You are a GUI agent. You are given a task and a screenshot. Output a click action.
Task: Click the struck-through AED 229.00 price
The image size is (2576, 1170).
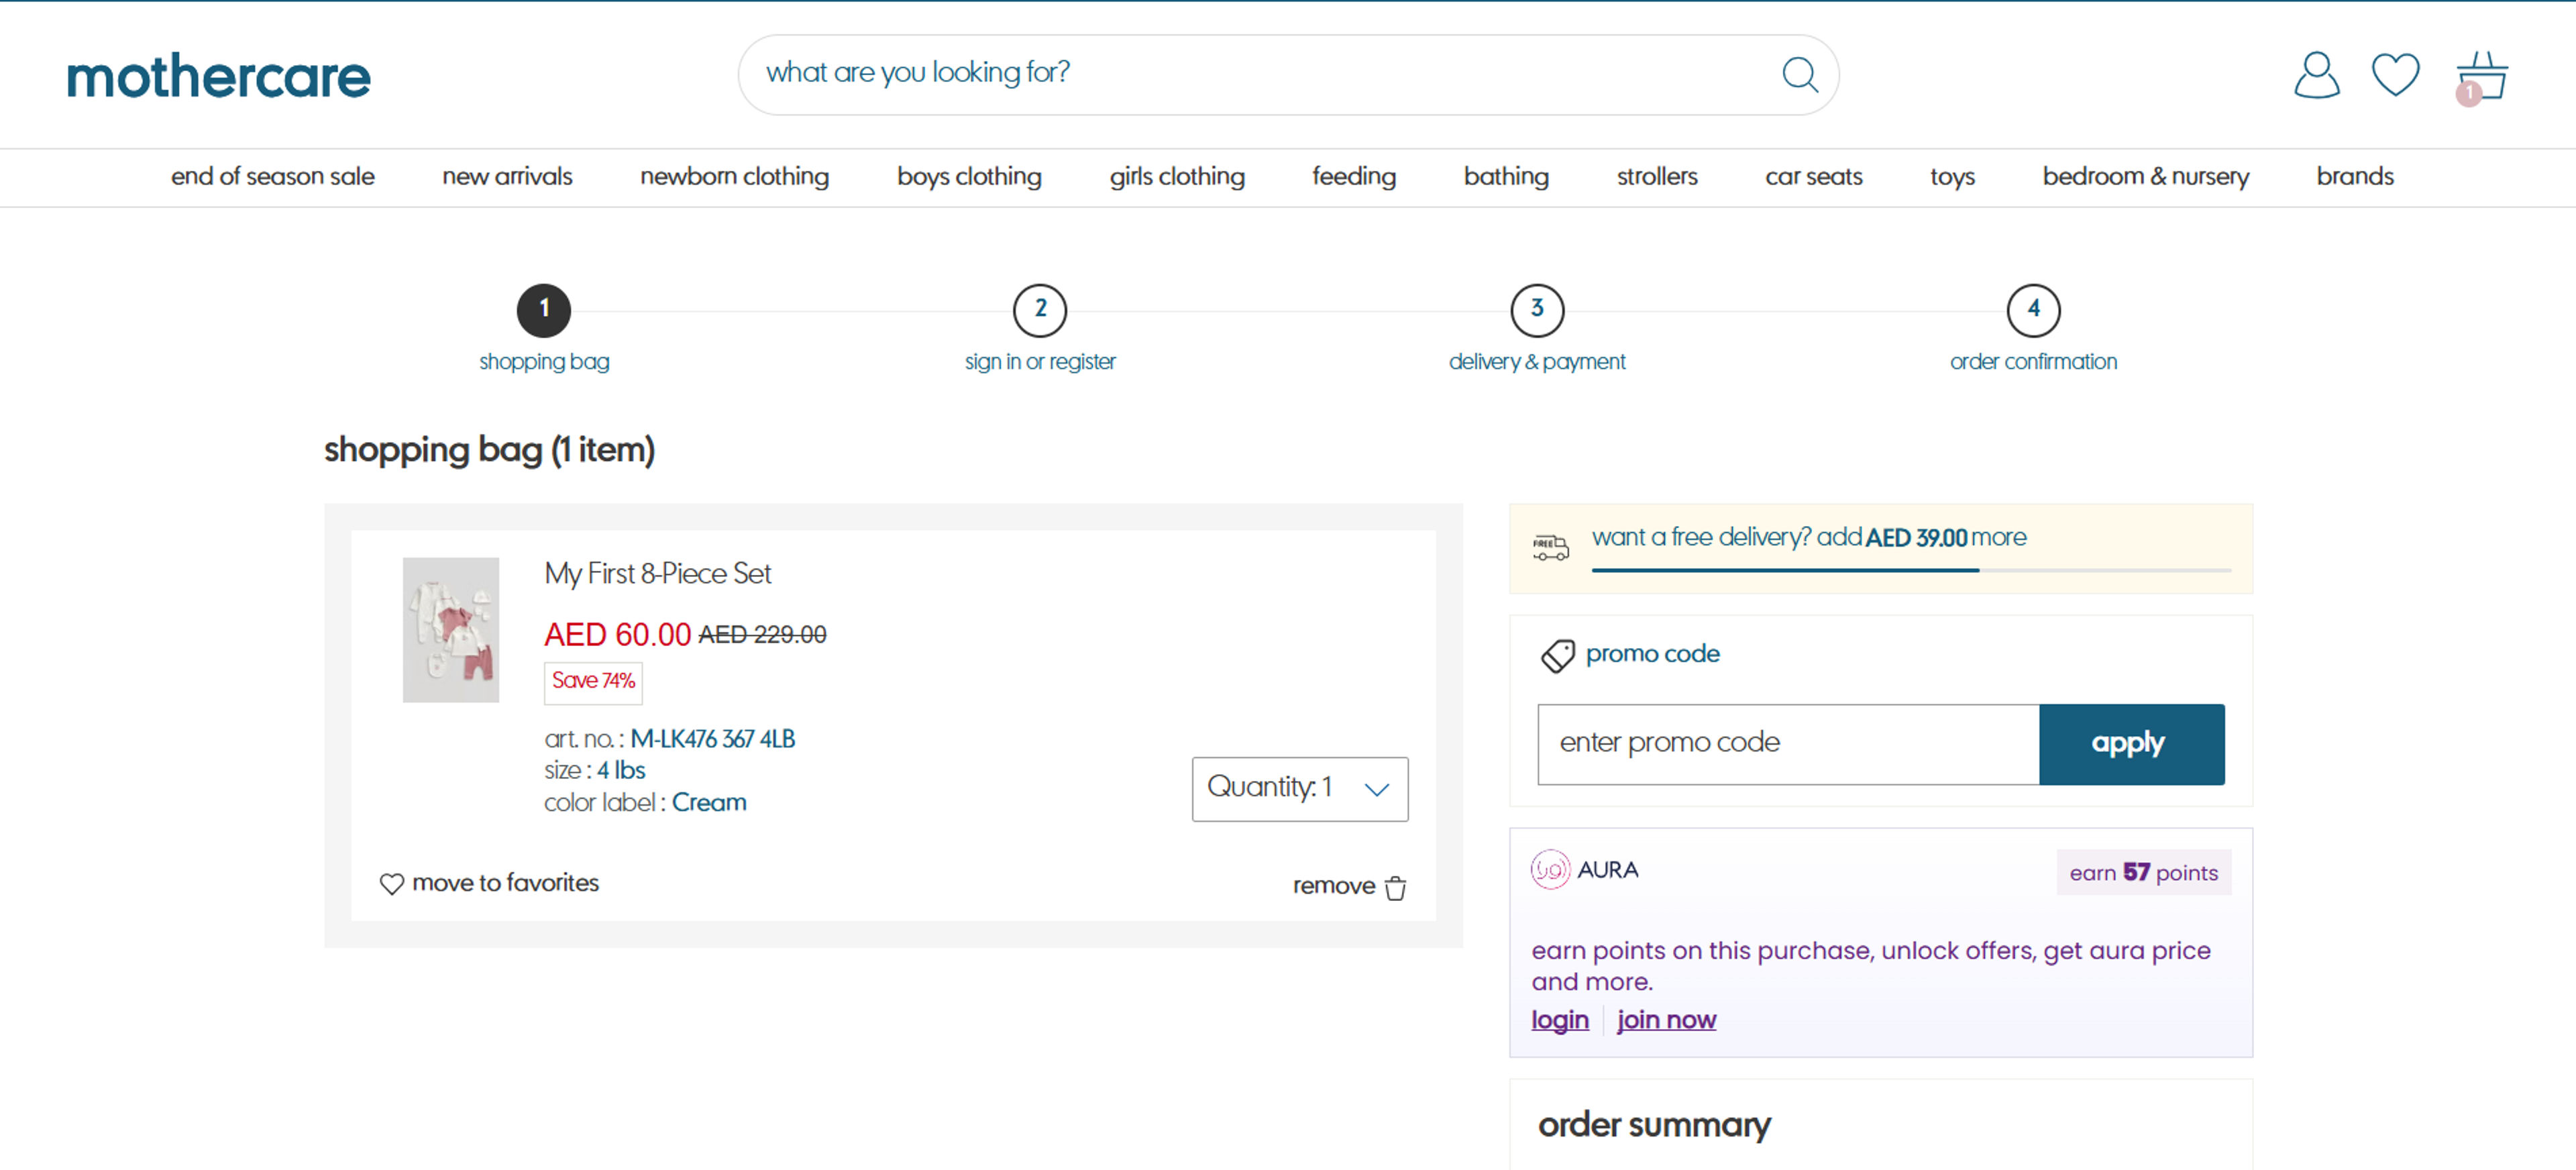click(762, 634)
